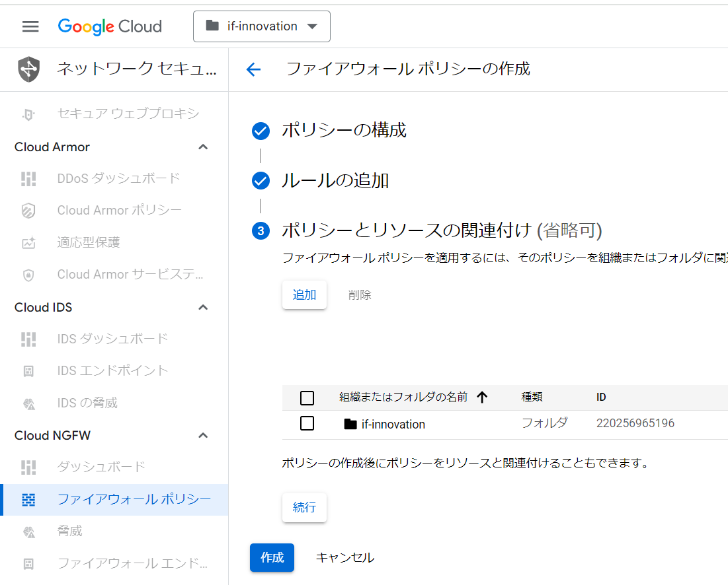
Task: Click the 作成 button
Action: pos(272,557)
